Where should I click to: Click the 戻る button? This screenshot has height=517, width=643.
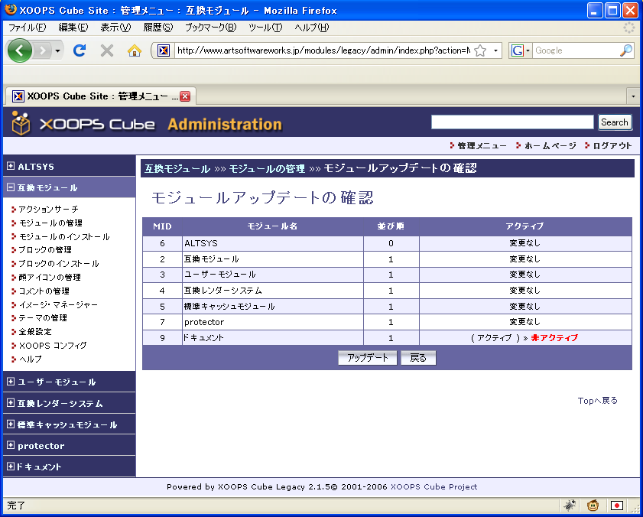(418, 358)
